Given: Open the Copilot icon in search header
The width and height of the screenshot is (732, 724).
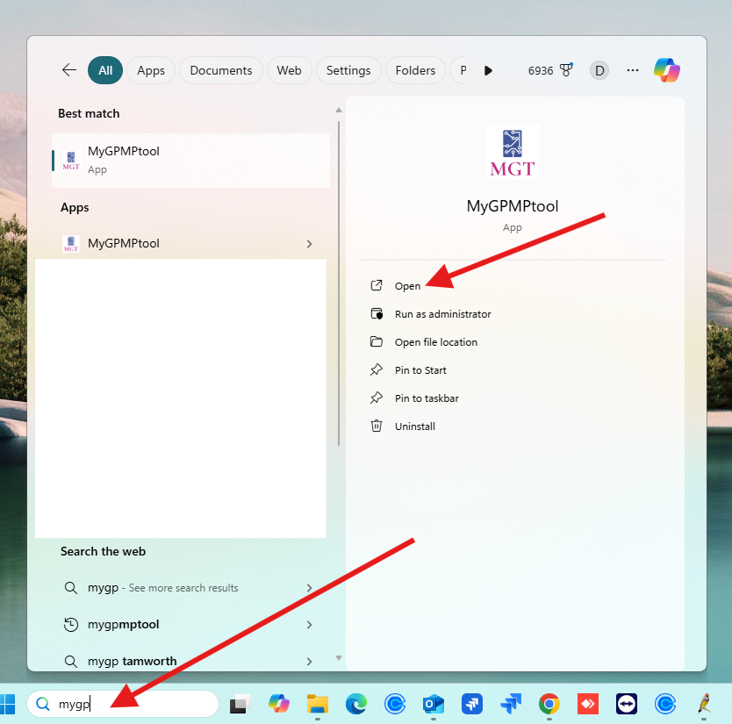Looking at the screenshot, I should coord(667,70).
